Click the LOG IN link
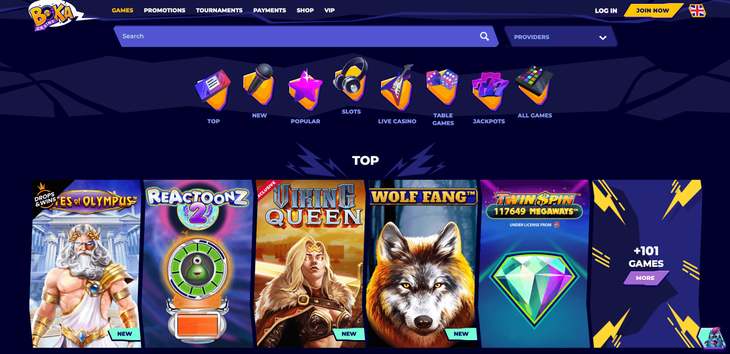 [x=606, y=10]
